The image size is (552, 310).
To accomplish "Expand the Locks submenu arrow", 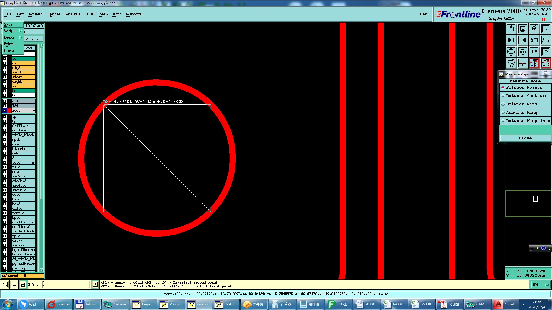I will pyautogui.click(x=20, y=37).
